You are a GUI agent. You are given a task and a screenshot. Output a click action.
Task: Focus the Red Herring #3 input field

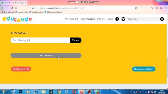[x=40, y=40]
